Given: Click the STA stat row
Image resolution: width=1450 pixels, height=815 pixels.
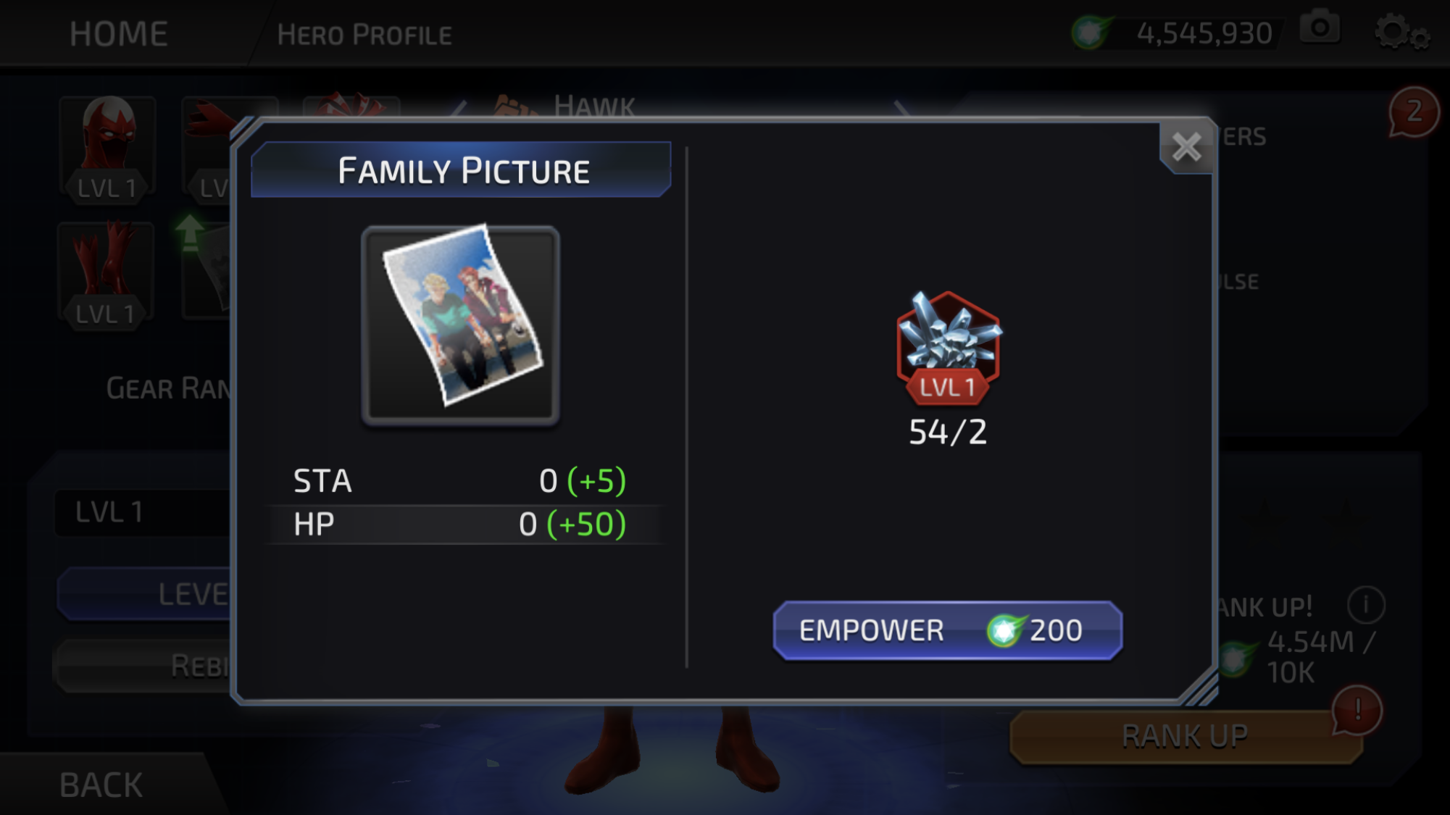Looking at the screenshot, I should click(x=460, y=481).
